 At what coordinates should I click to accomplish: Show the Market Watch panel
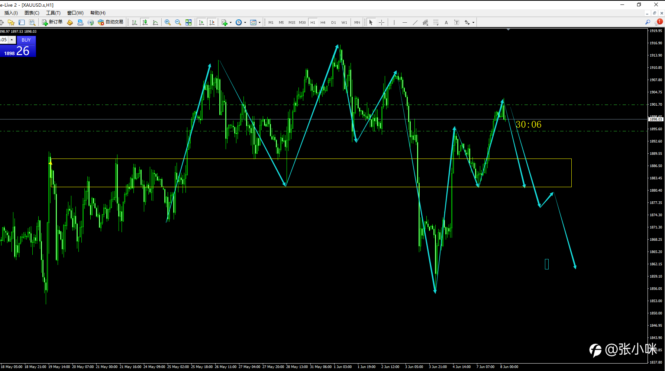[22, 22]
